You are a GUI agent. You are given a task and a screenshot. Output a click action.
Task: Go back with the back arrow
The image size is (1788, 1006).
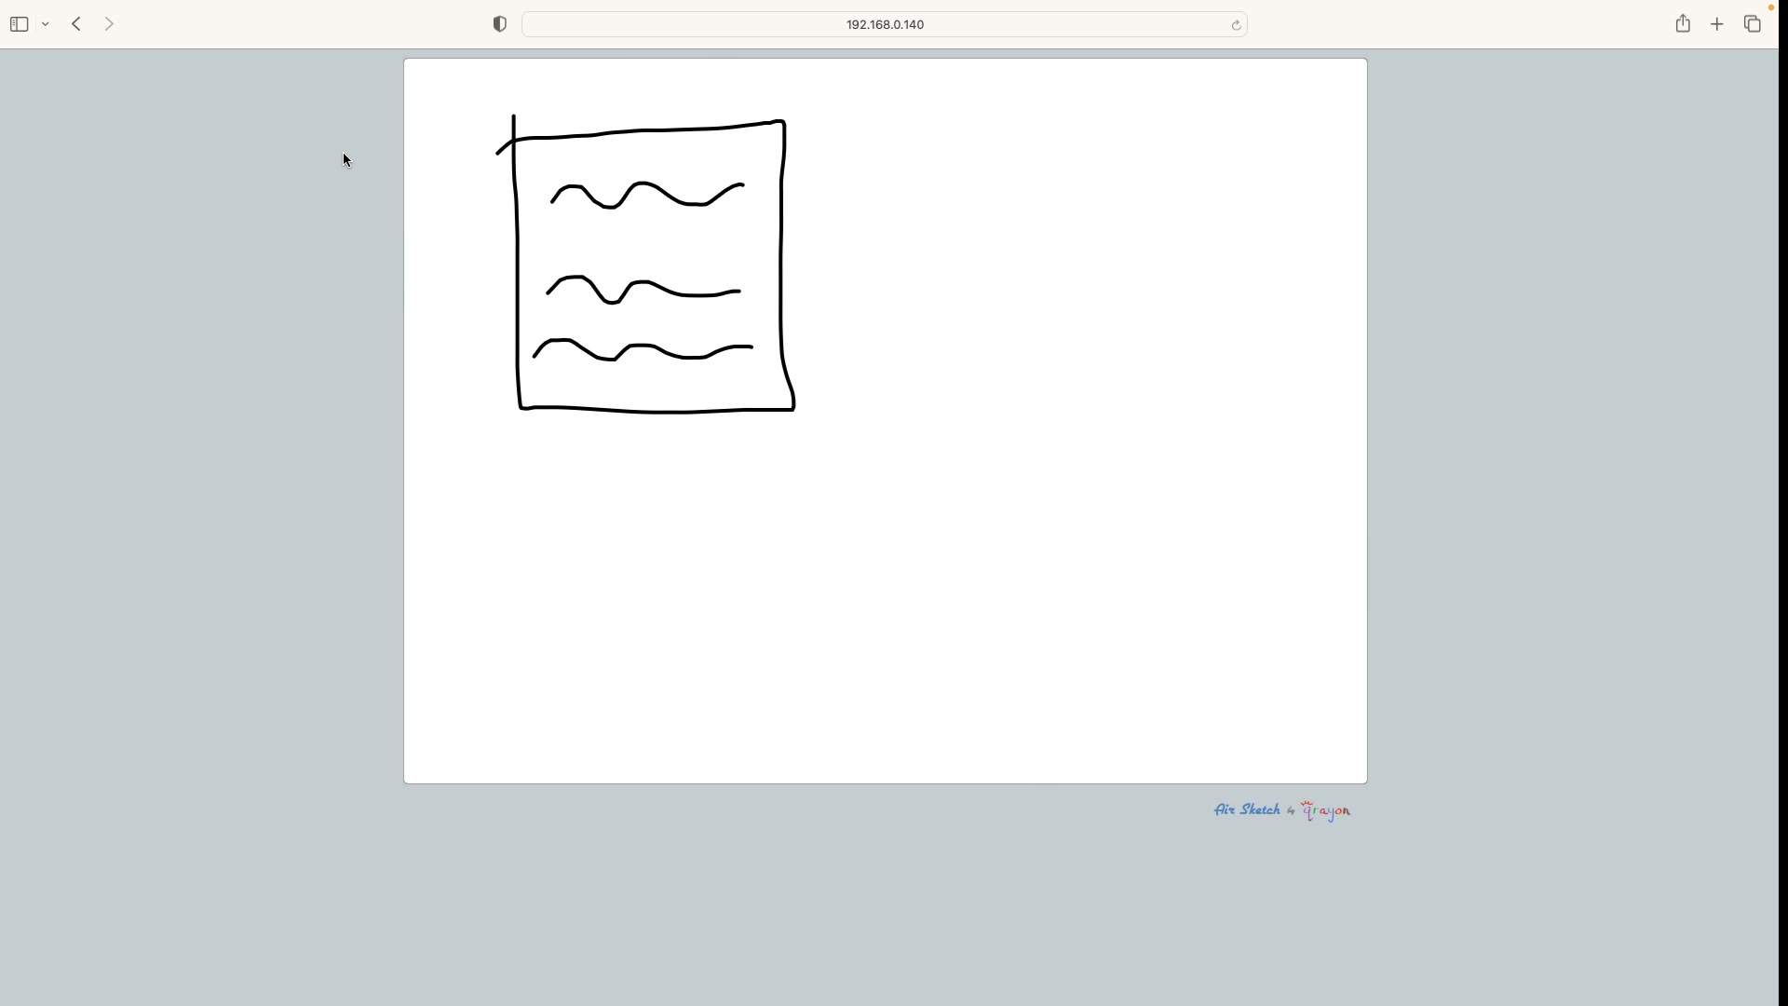[76, 24]
